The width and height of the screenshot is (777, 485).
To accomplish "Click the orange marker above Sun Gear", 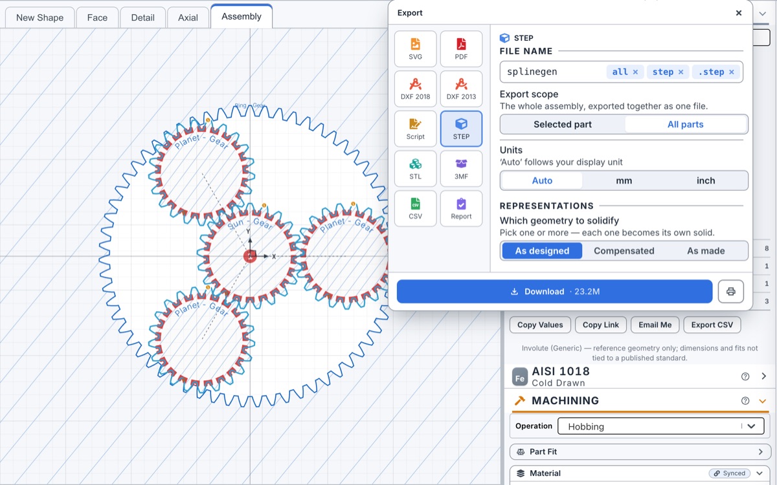I will tap(264, 206).
